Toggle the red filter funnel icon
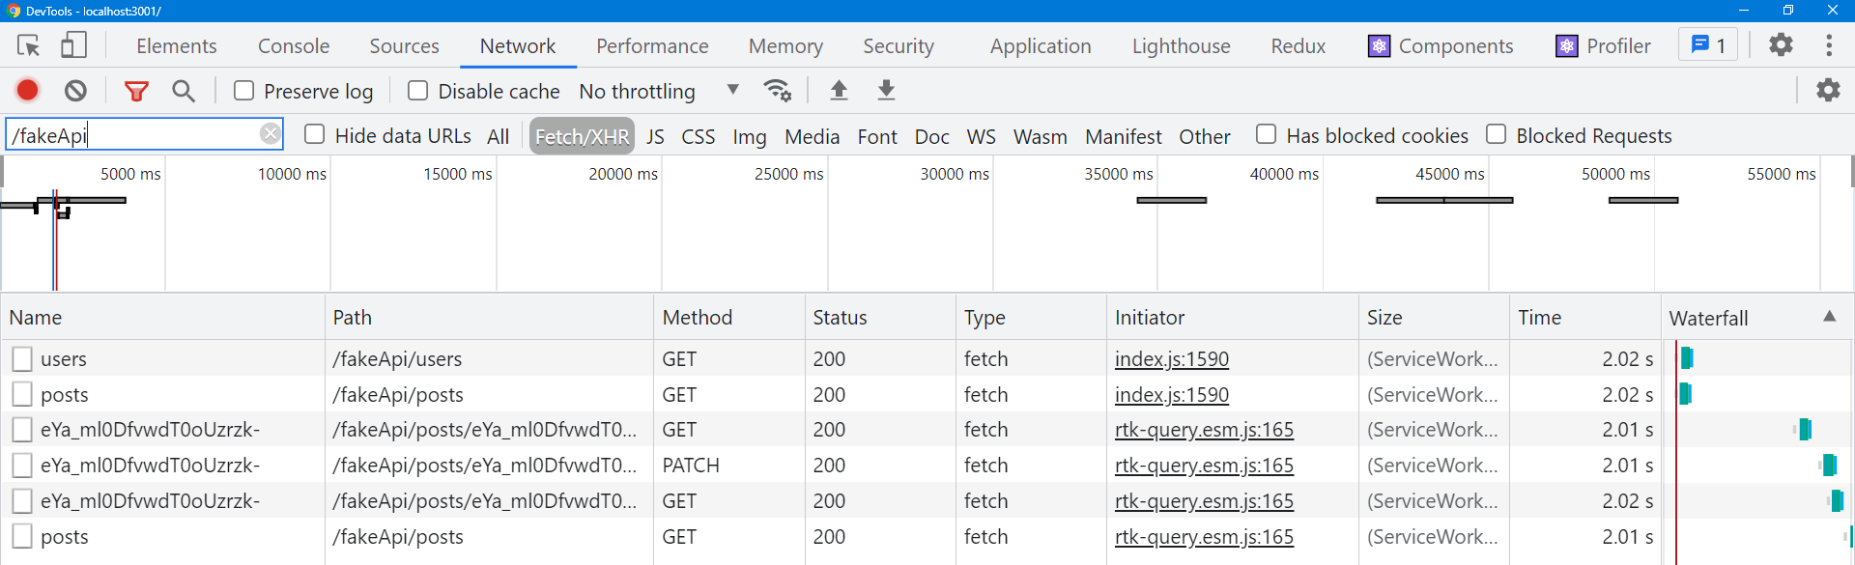1855x565 pixels. [x=136, y=91]
